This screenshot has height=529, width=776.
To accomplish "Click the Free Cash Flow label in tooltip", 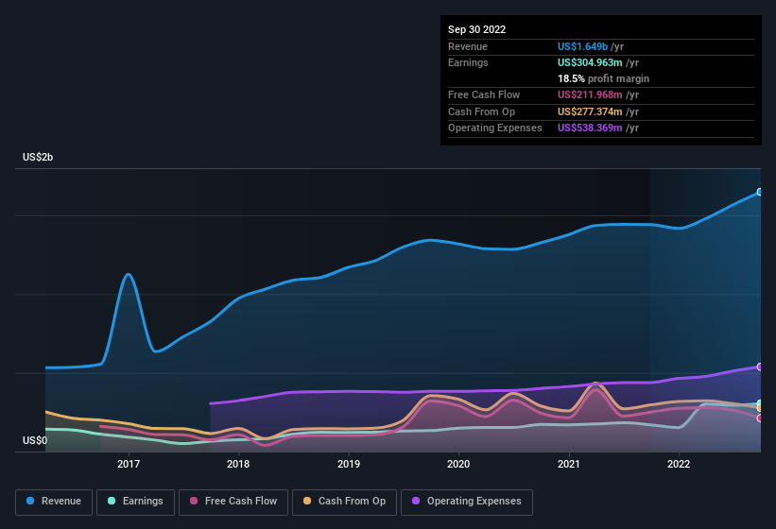I will (484, 94).
